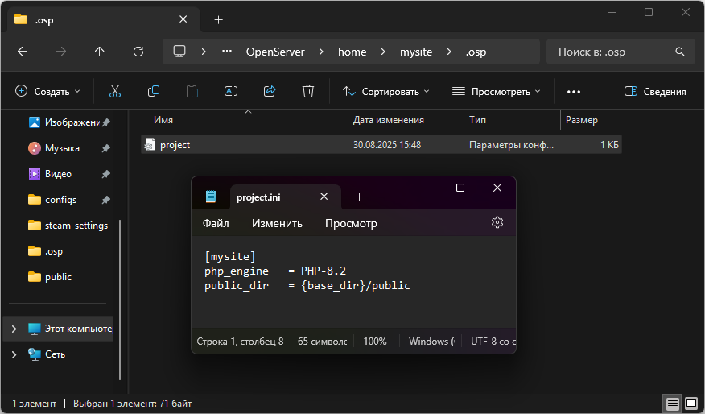Navigate back with the back arrow

point(23,52)
